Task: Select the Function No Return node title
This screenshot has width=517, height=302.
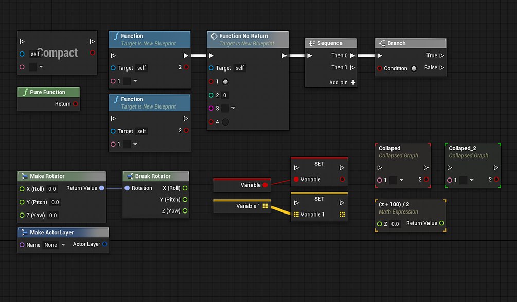Action: (243, 36)
